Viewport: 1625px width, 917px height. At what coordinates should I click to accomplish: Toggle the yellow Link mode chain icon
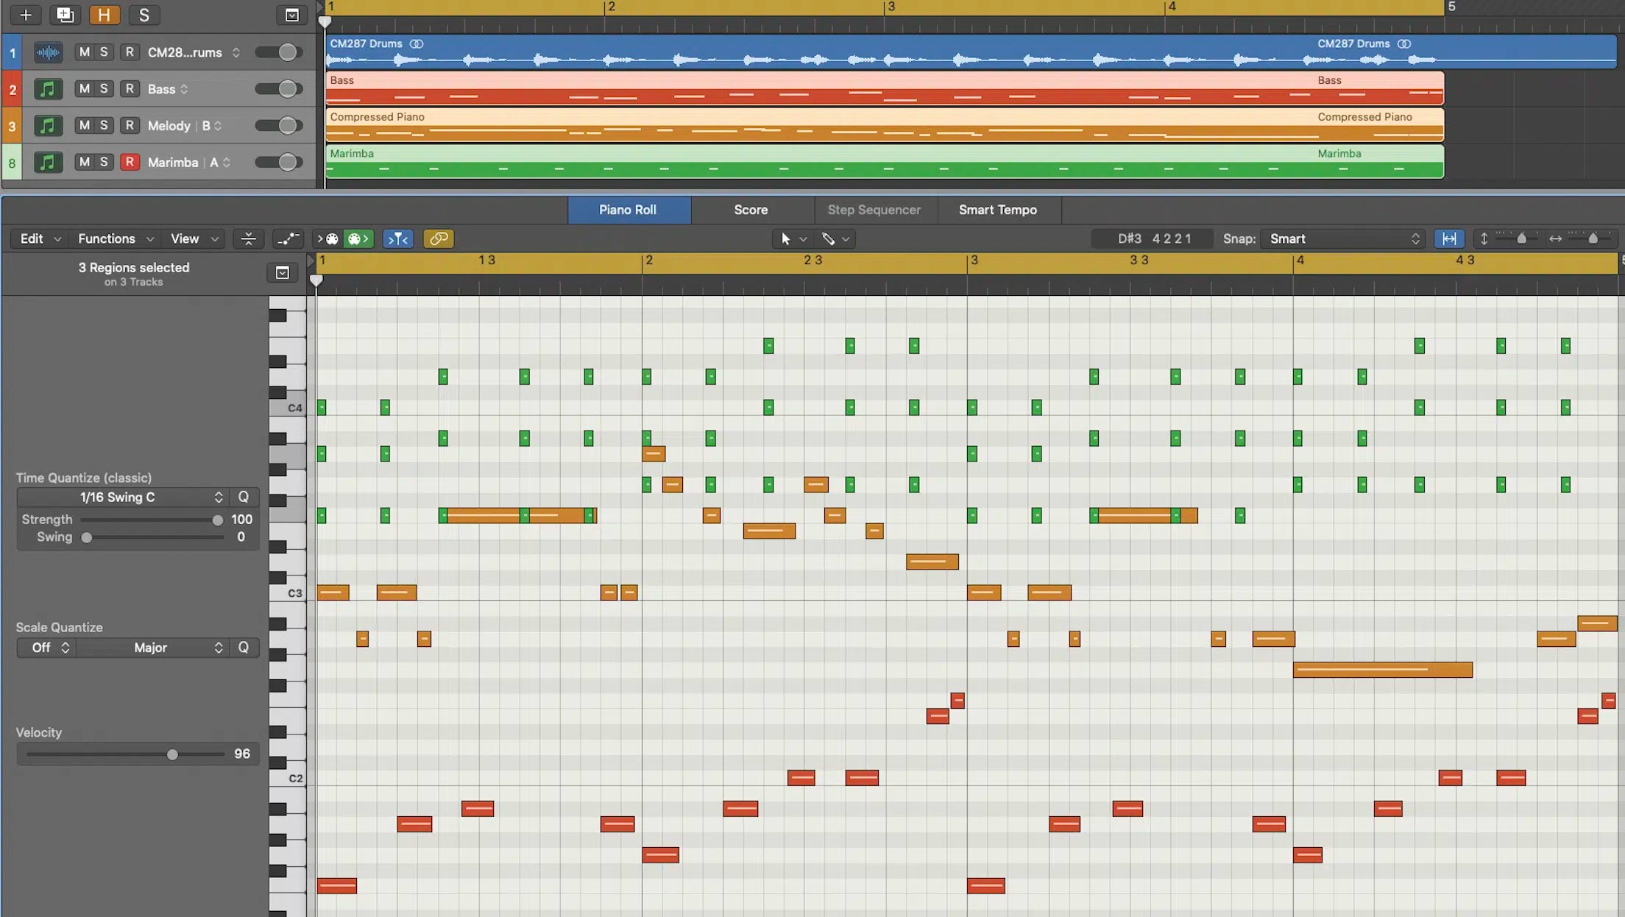click(439, 239)
